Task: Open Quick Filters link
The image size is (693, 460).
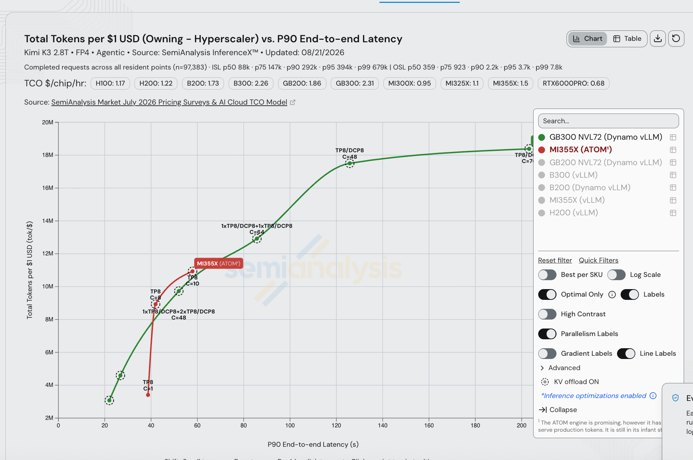Action: pos(599,260)
